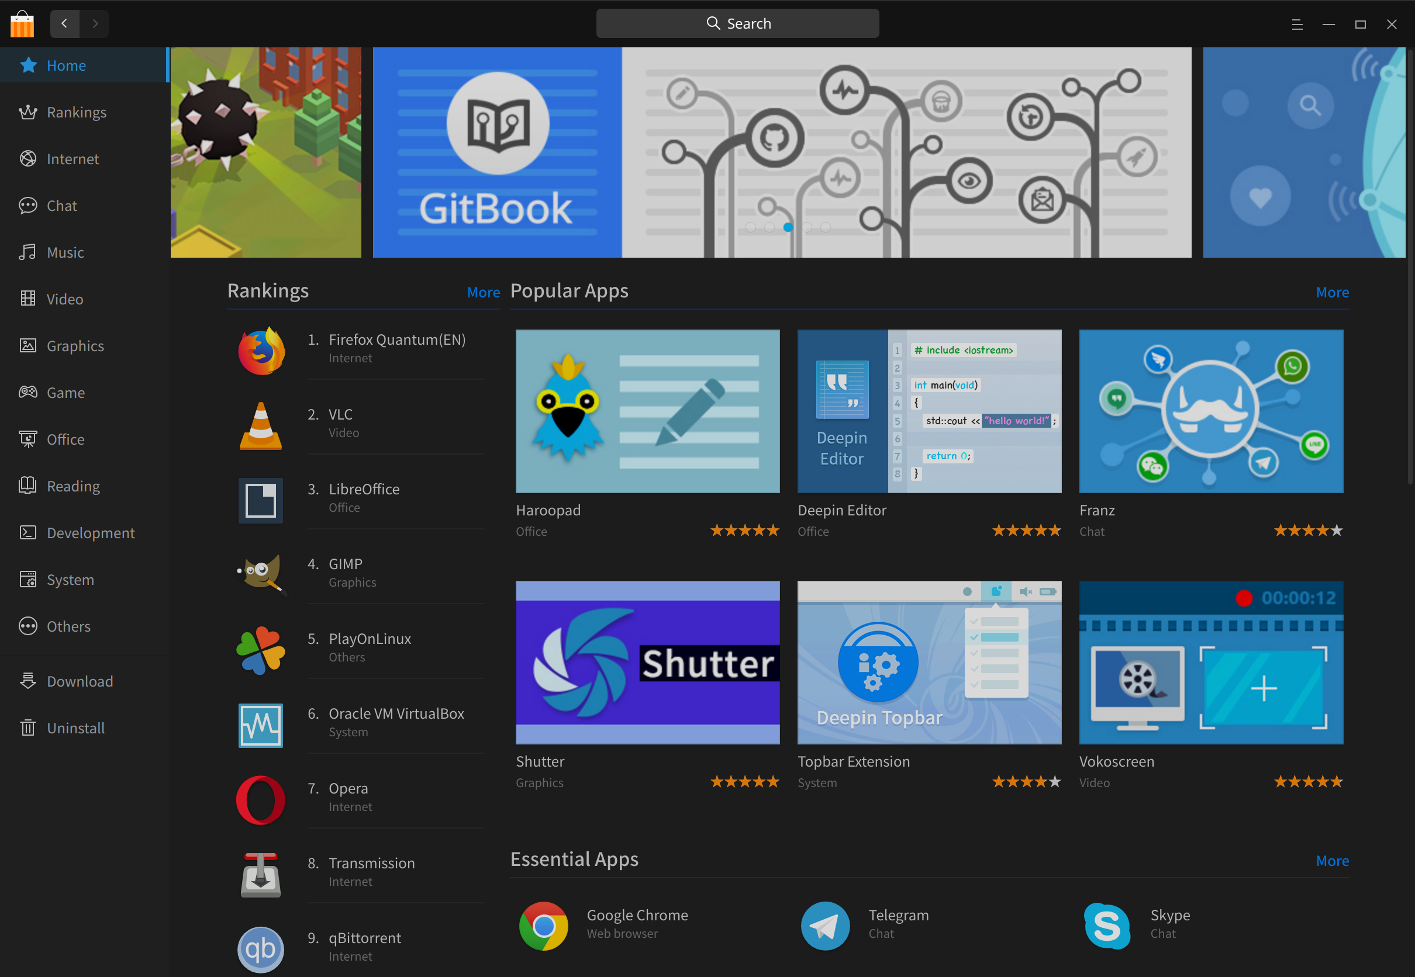Click the search magnifier icon
Image resolution: width=1415 pixels, height=977 pixels.
[713, 23]
